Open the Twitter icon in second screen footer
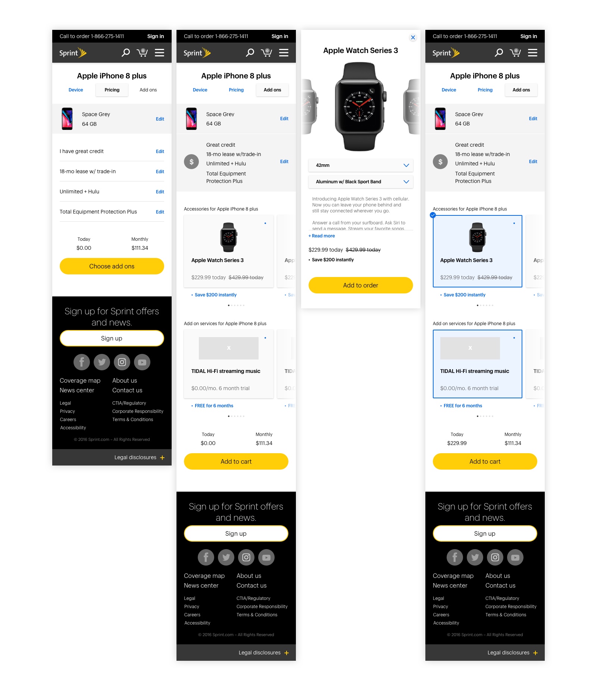This screenshot has height=691, width=597. (226, 557)
